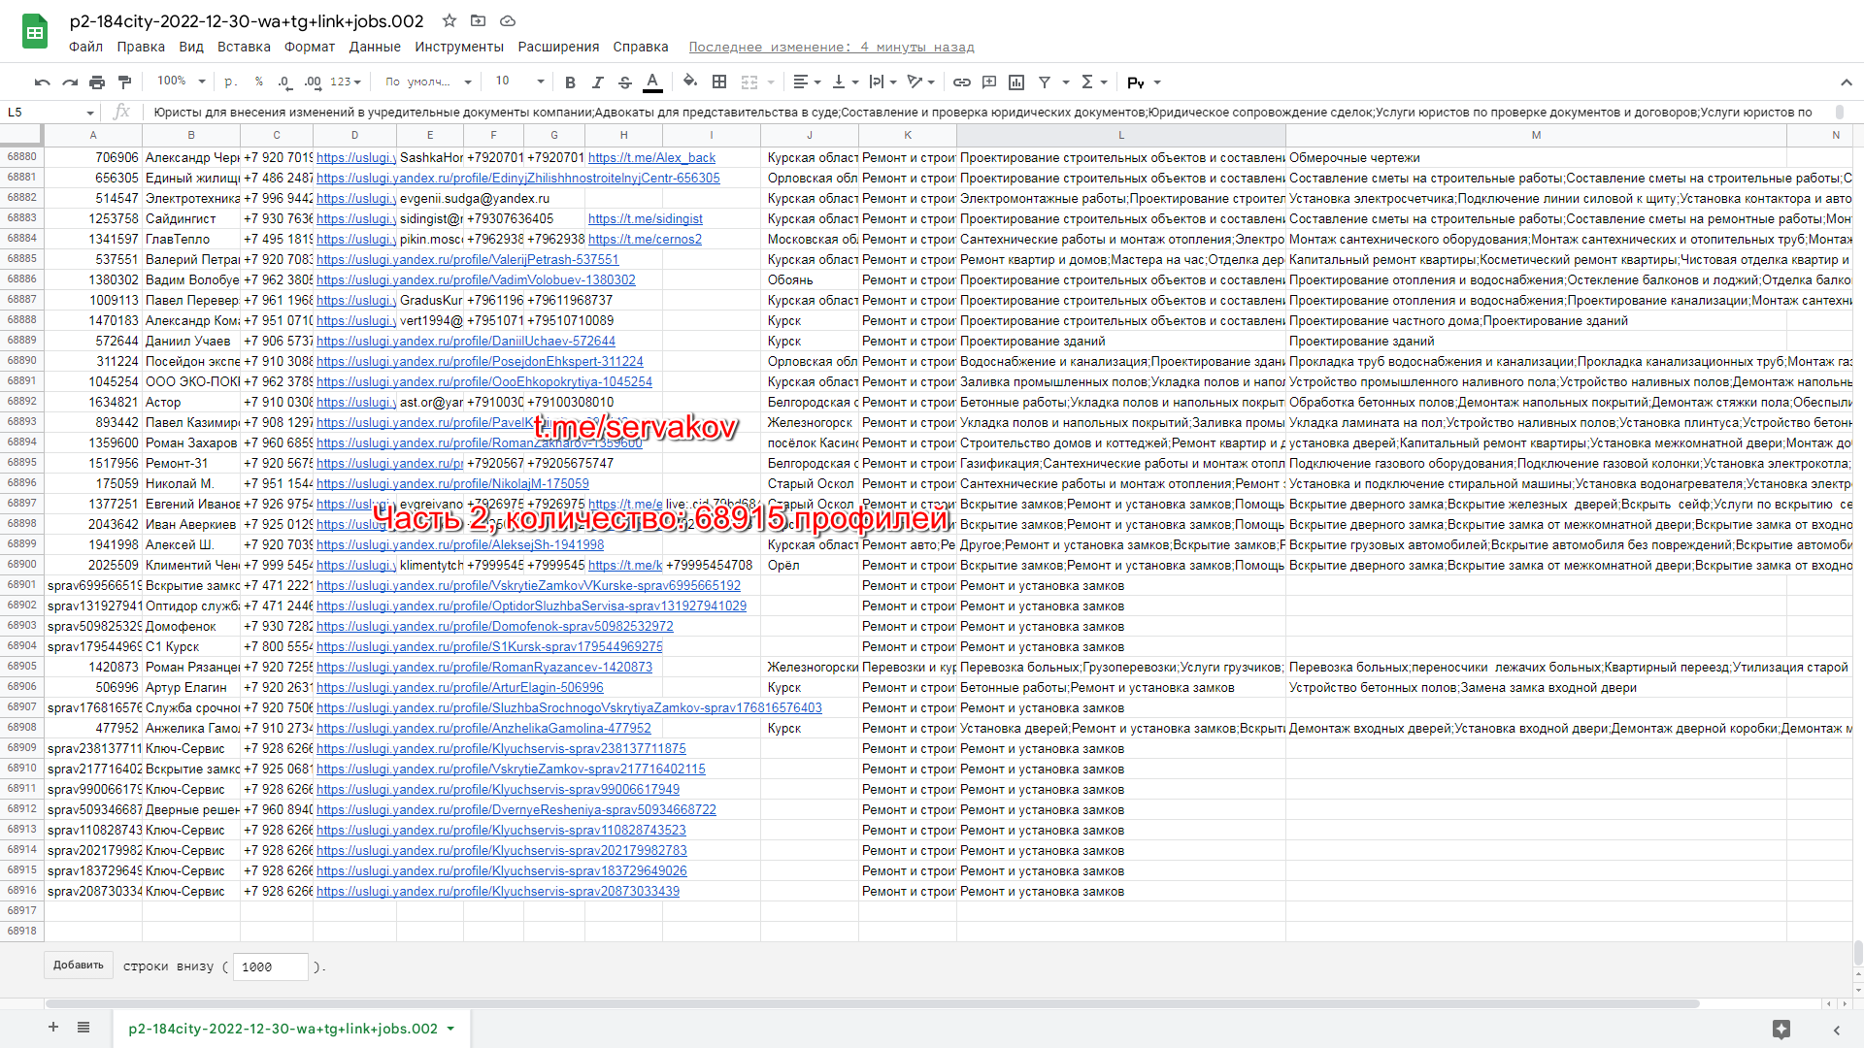The height and width of the screenshot is (1048, 1864).
Task: Open the font size 10 dropdown
Action: pos(519,82)
